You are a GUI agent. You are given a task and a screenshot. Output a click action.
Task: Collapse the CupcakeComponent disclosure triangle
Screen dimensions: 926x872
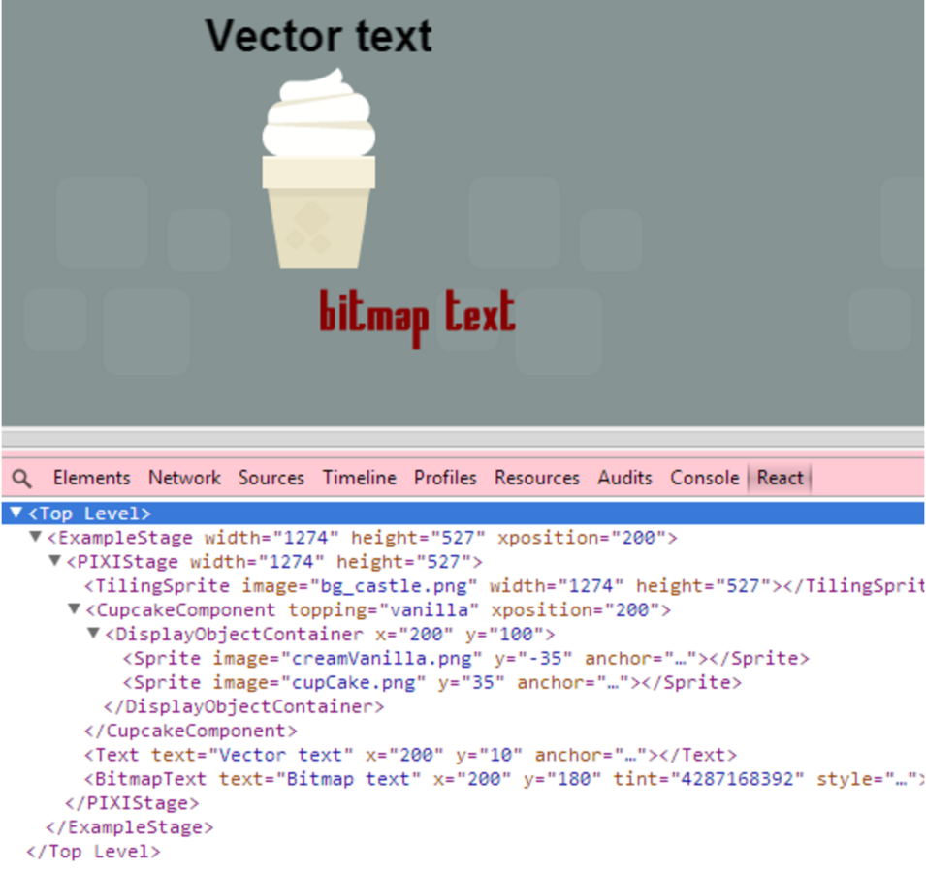coord(75,608)
